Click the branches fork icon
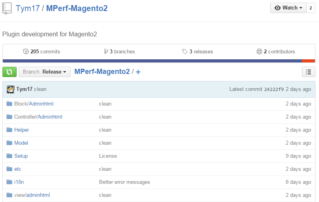 (x=106, y=51)
